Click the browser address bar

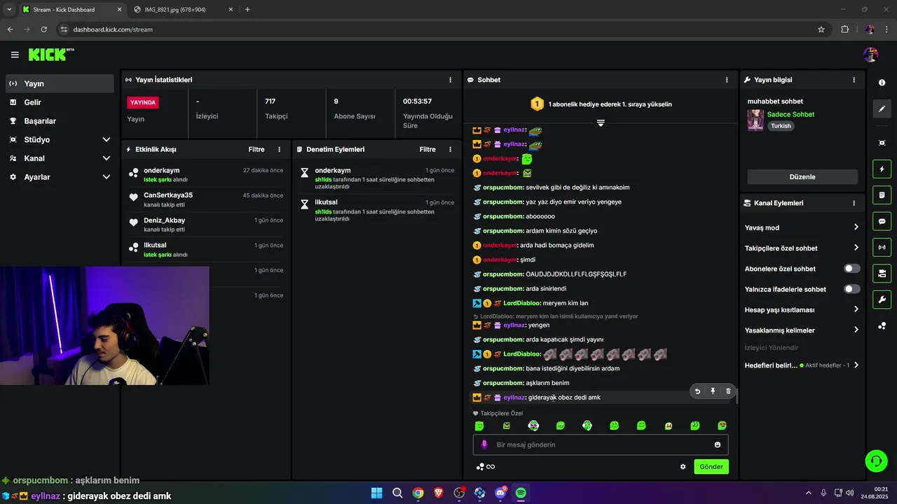tap(441, 29)
